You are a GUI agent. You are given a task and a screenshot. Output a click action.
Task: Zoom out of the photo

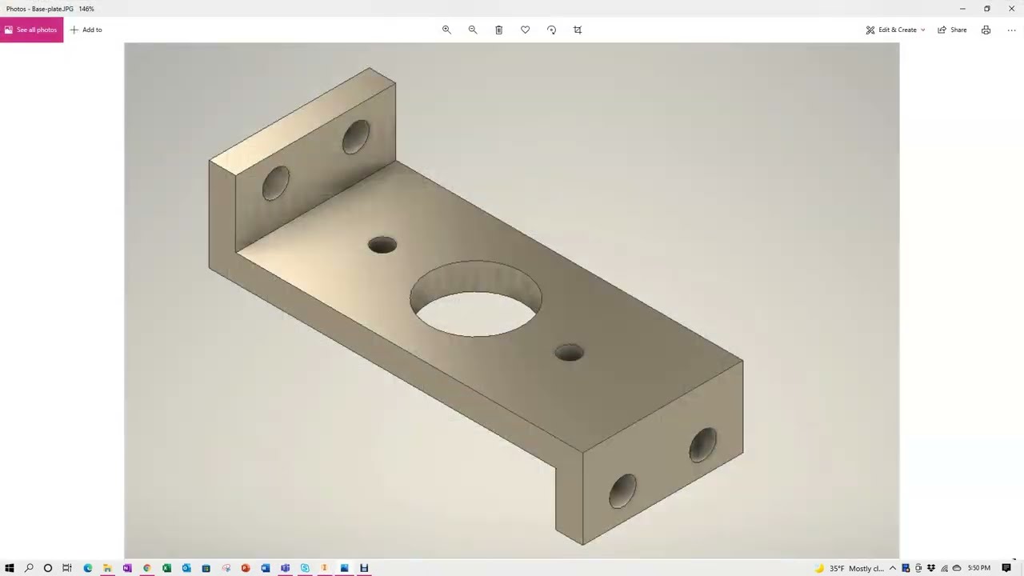[x=473, y=30]
